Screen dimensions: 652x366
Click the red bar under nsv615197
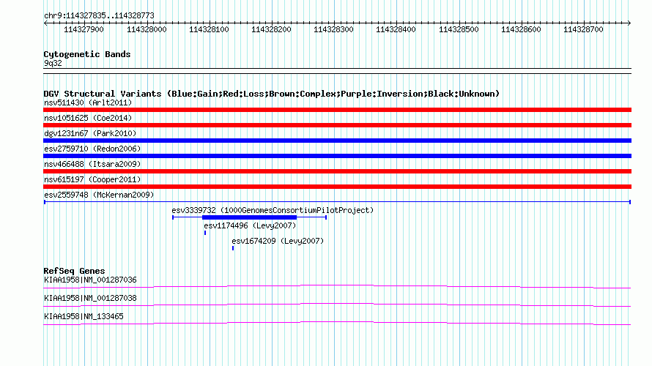(337, 187)
